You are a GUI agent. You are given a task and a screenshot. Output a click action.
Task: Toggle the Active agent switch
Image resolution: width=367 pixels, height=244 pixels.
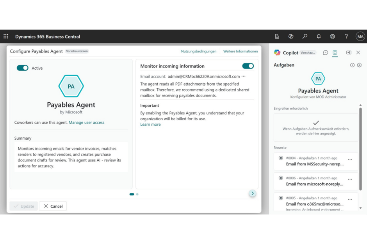[23, 68]
